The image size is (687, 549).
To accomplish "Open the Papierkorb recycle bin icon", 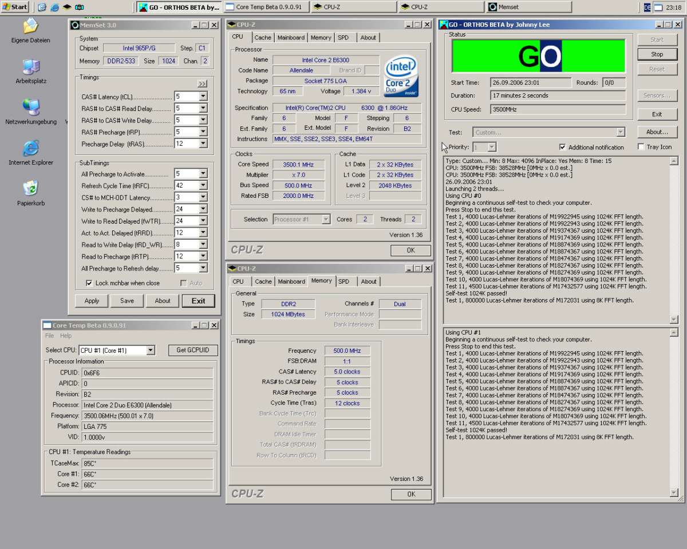I will (30, 193).
